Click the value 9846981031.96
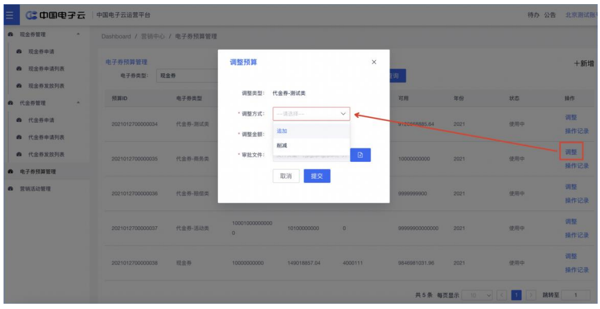The image size is (600, 309). pos(416,263)
